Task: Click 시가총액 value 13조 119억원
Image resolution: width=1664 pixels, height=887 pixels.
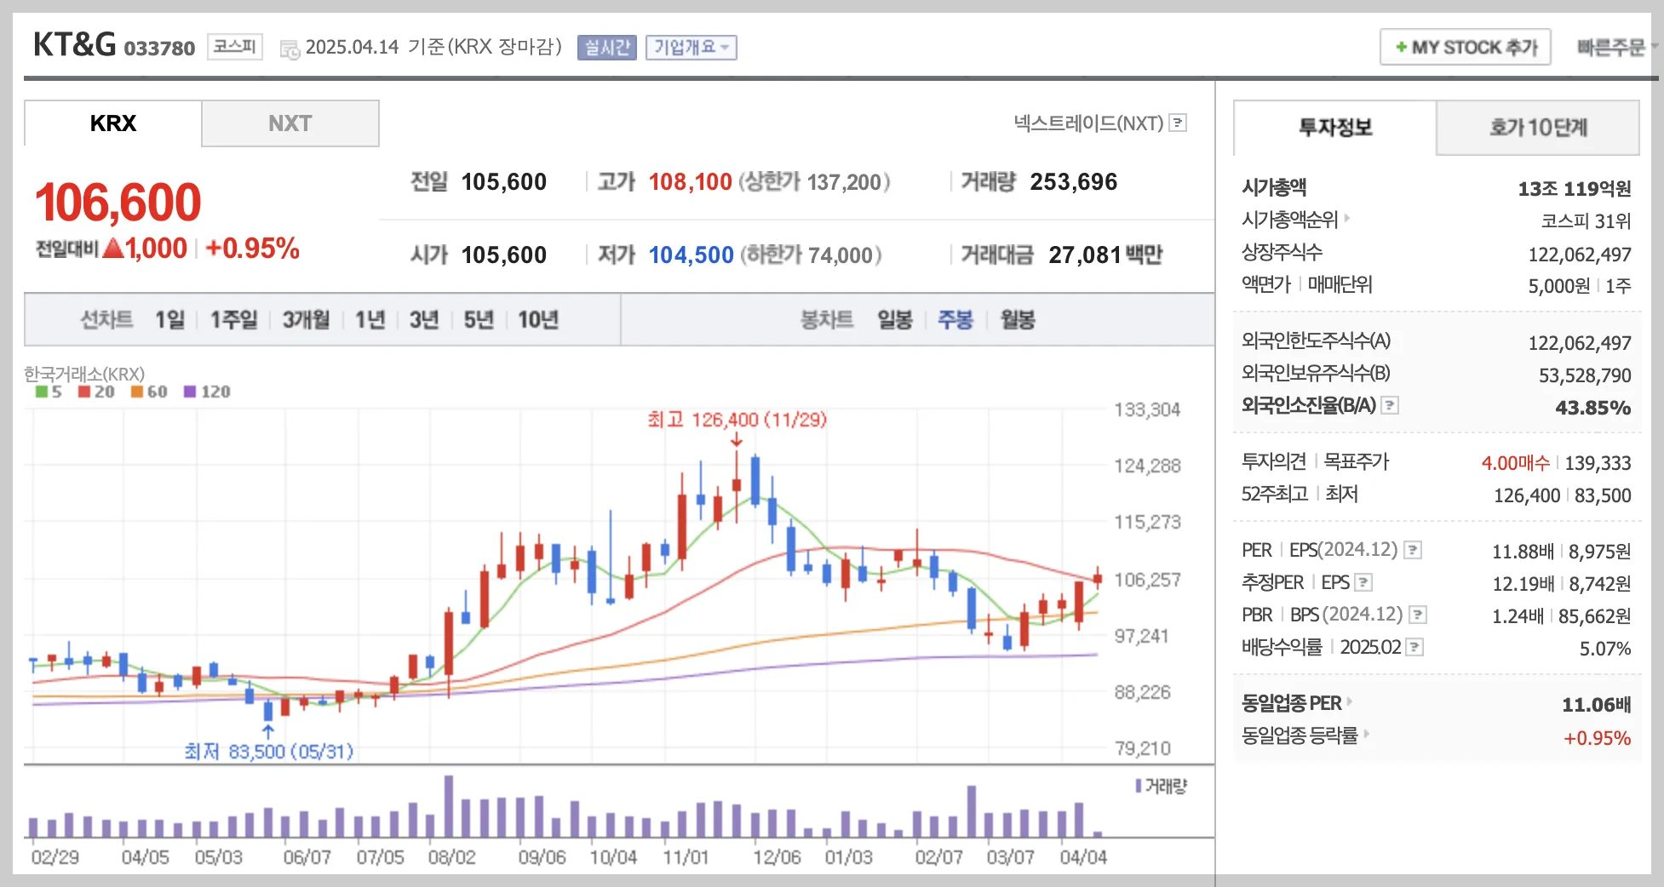Action: [1574, 189]
